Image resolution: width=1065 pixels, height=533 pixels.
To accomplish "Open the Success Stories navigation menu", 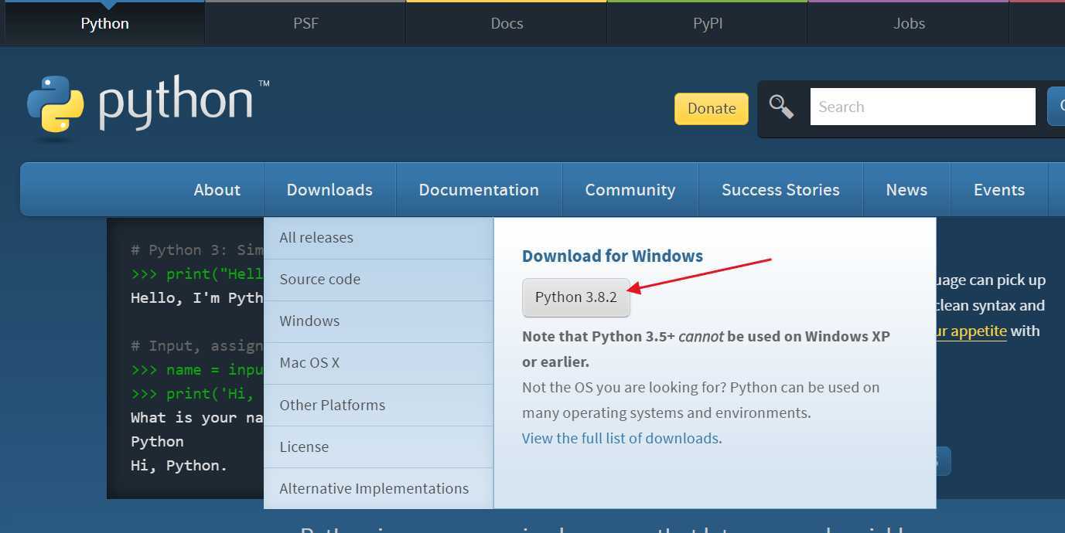I will (x=780, y=190).
